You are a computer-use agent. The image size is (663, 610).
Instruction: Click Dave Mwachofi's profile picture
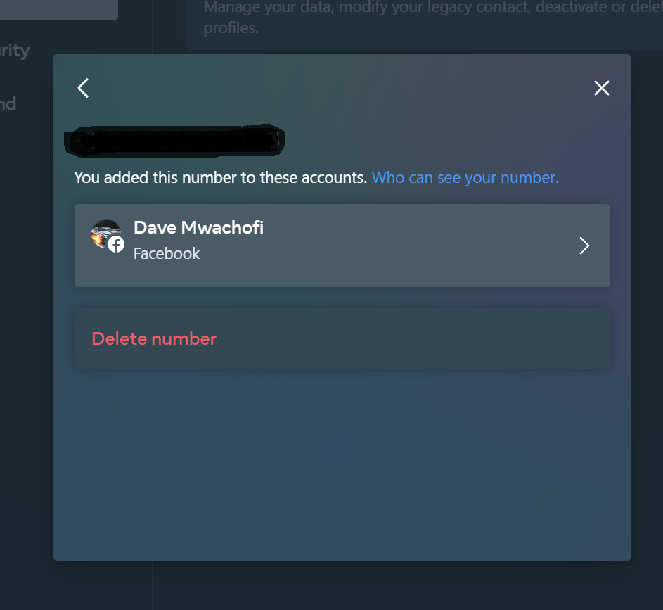coord(105,234)
